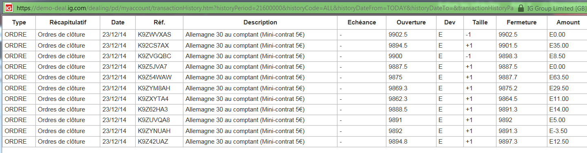Screen dimensions: 587x153
Task: Click the E-3.50 amount cell
Action: pos(567,131)
